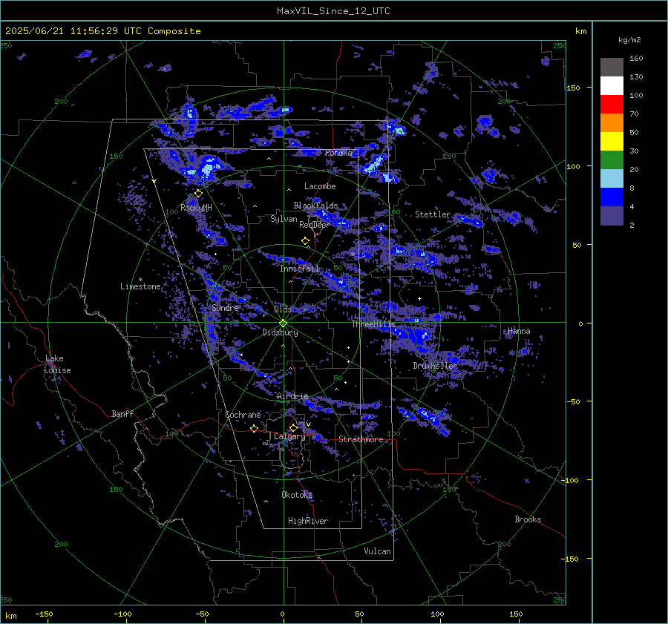
Task: Click the Lacombe town label
Action: 320,186
